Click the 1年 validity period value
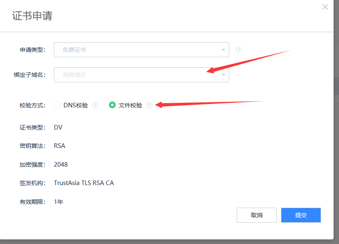339x244 pixels. click(x=59, y=202)
